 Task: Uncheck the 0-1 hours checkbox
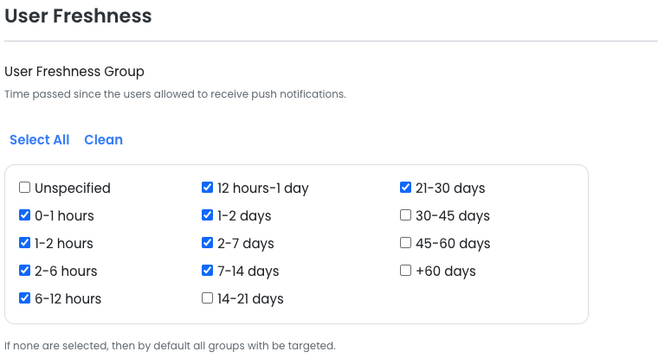click(x=25, y=215)
